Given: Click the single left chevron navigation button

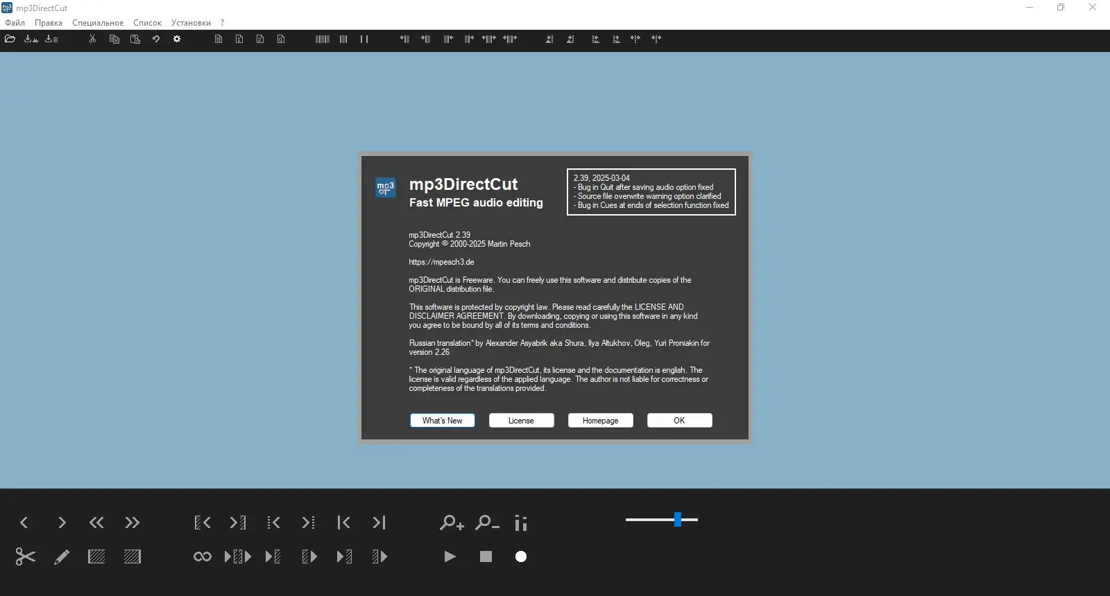Looking at the screenshot, I should (24, 523).
